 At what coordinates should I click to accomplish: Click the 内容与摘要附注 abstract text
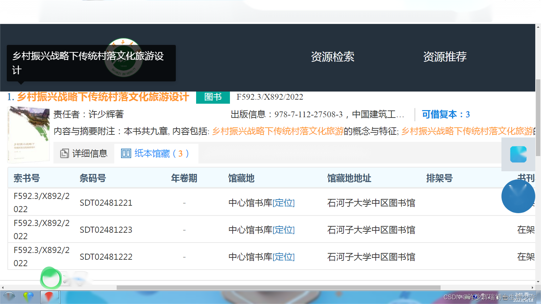294,131
